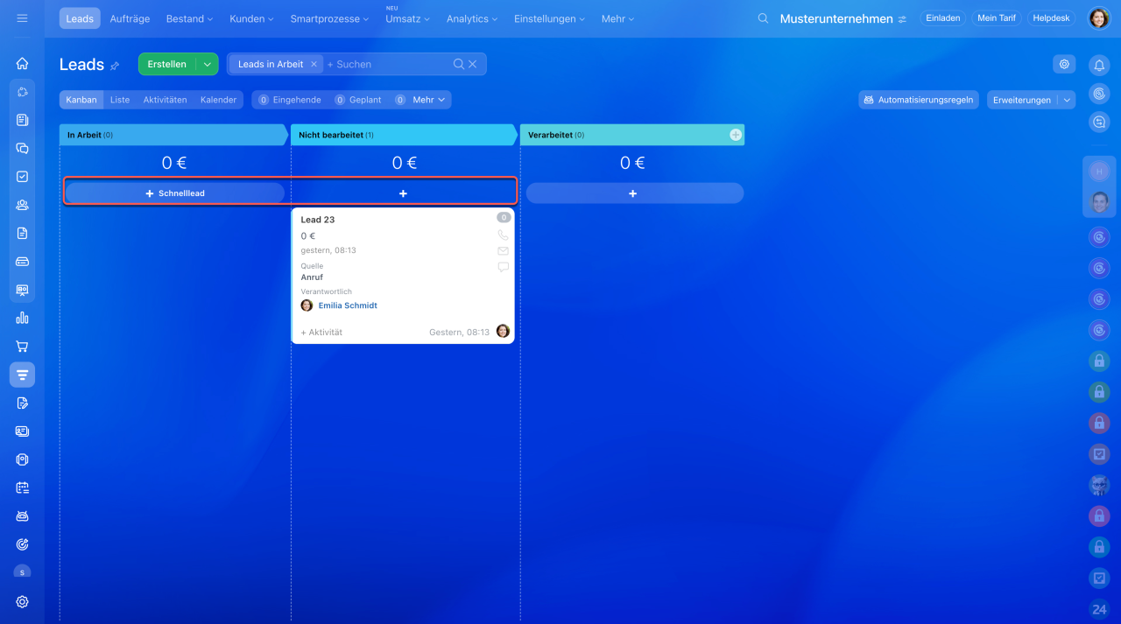This screenshot has height=624, width=1121.
Task: Add lead in Verarbeitet column plus
Action: tap(634, 193)
